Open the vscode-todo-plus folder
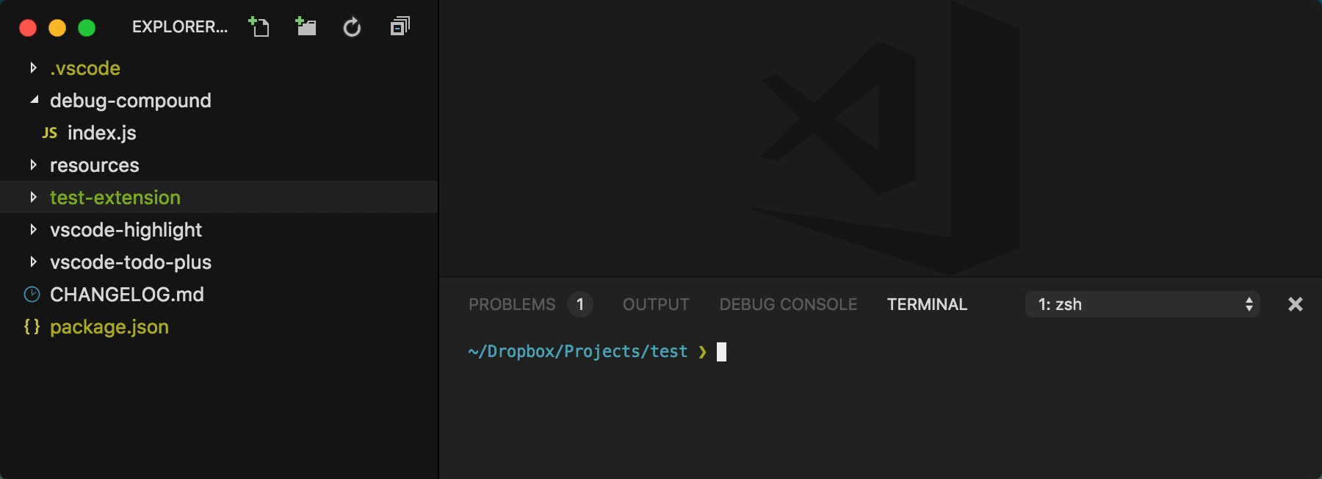This screenshot has width=1322, height=479. [131, 262]
